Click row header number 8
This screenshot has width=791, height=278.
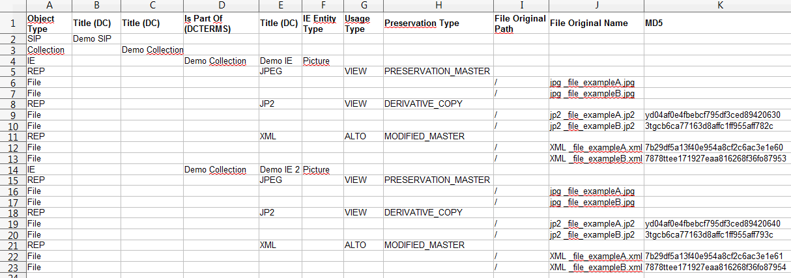[12, 104]
